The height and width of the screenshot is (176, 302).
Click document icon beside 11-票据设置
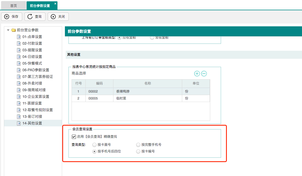click(19, 103)
